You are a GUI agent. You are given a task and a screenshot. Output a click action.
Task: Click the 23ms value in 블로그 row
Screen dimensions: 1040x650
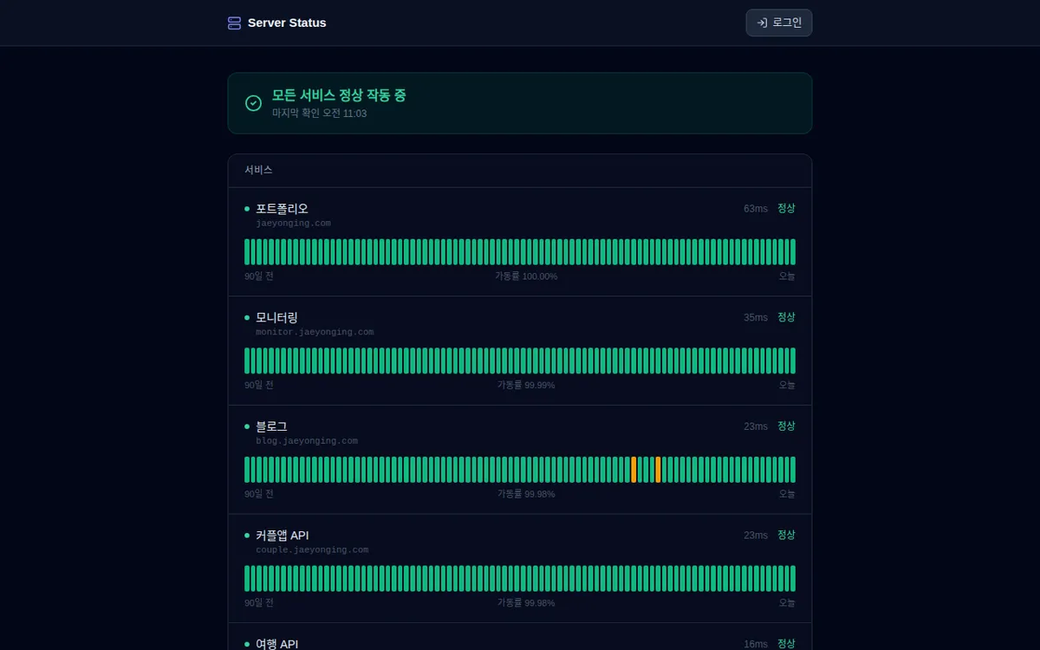(756, 426)
